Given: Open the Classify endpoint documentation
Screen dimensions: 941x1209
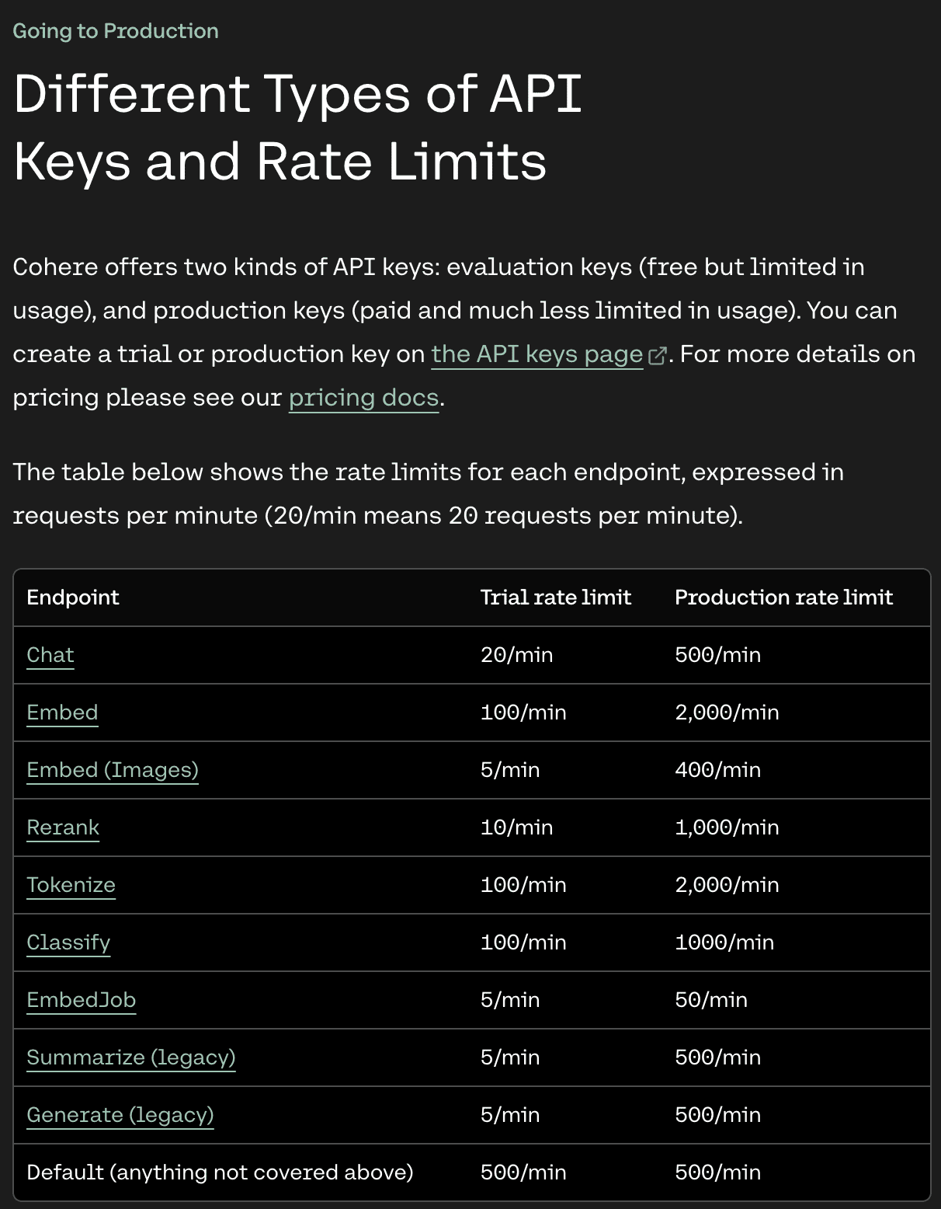Looking at the screenshot, I should click(68, 942).
